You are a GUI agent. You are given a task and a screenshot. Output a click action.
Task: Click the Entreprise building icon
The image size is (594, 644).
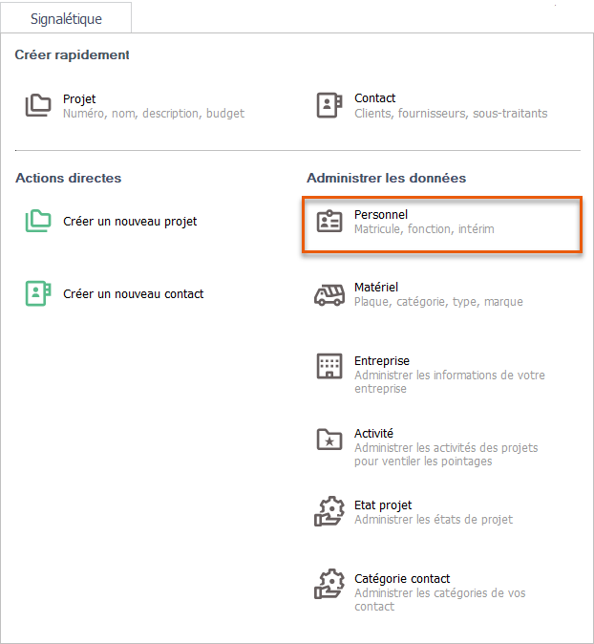tap(329, 367)
